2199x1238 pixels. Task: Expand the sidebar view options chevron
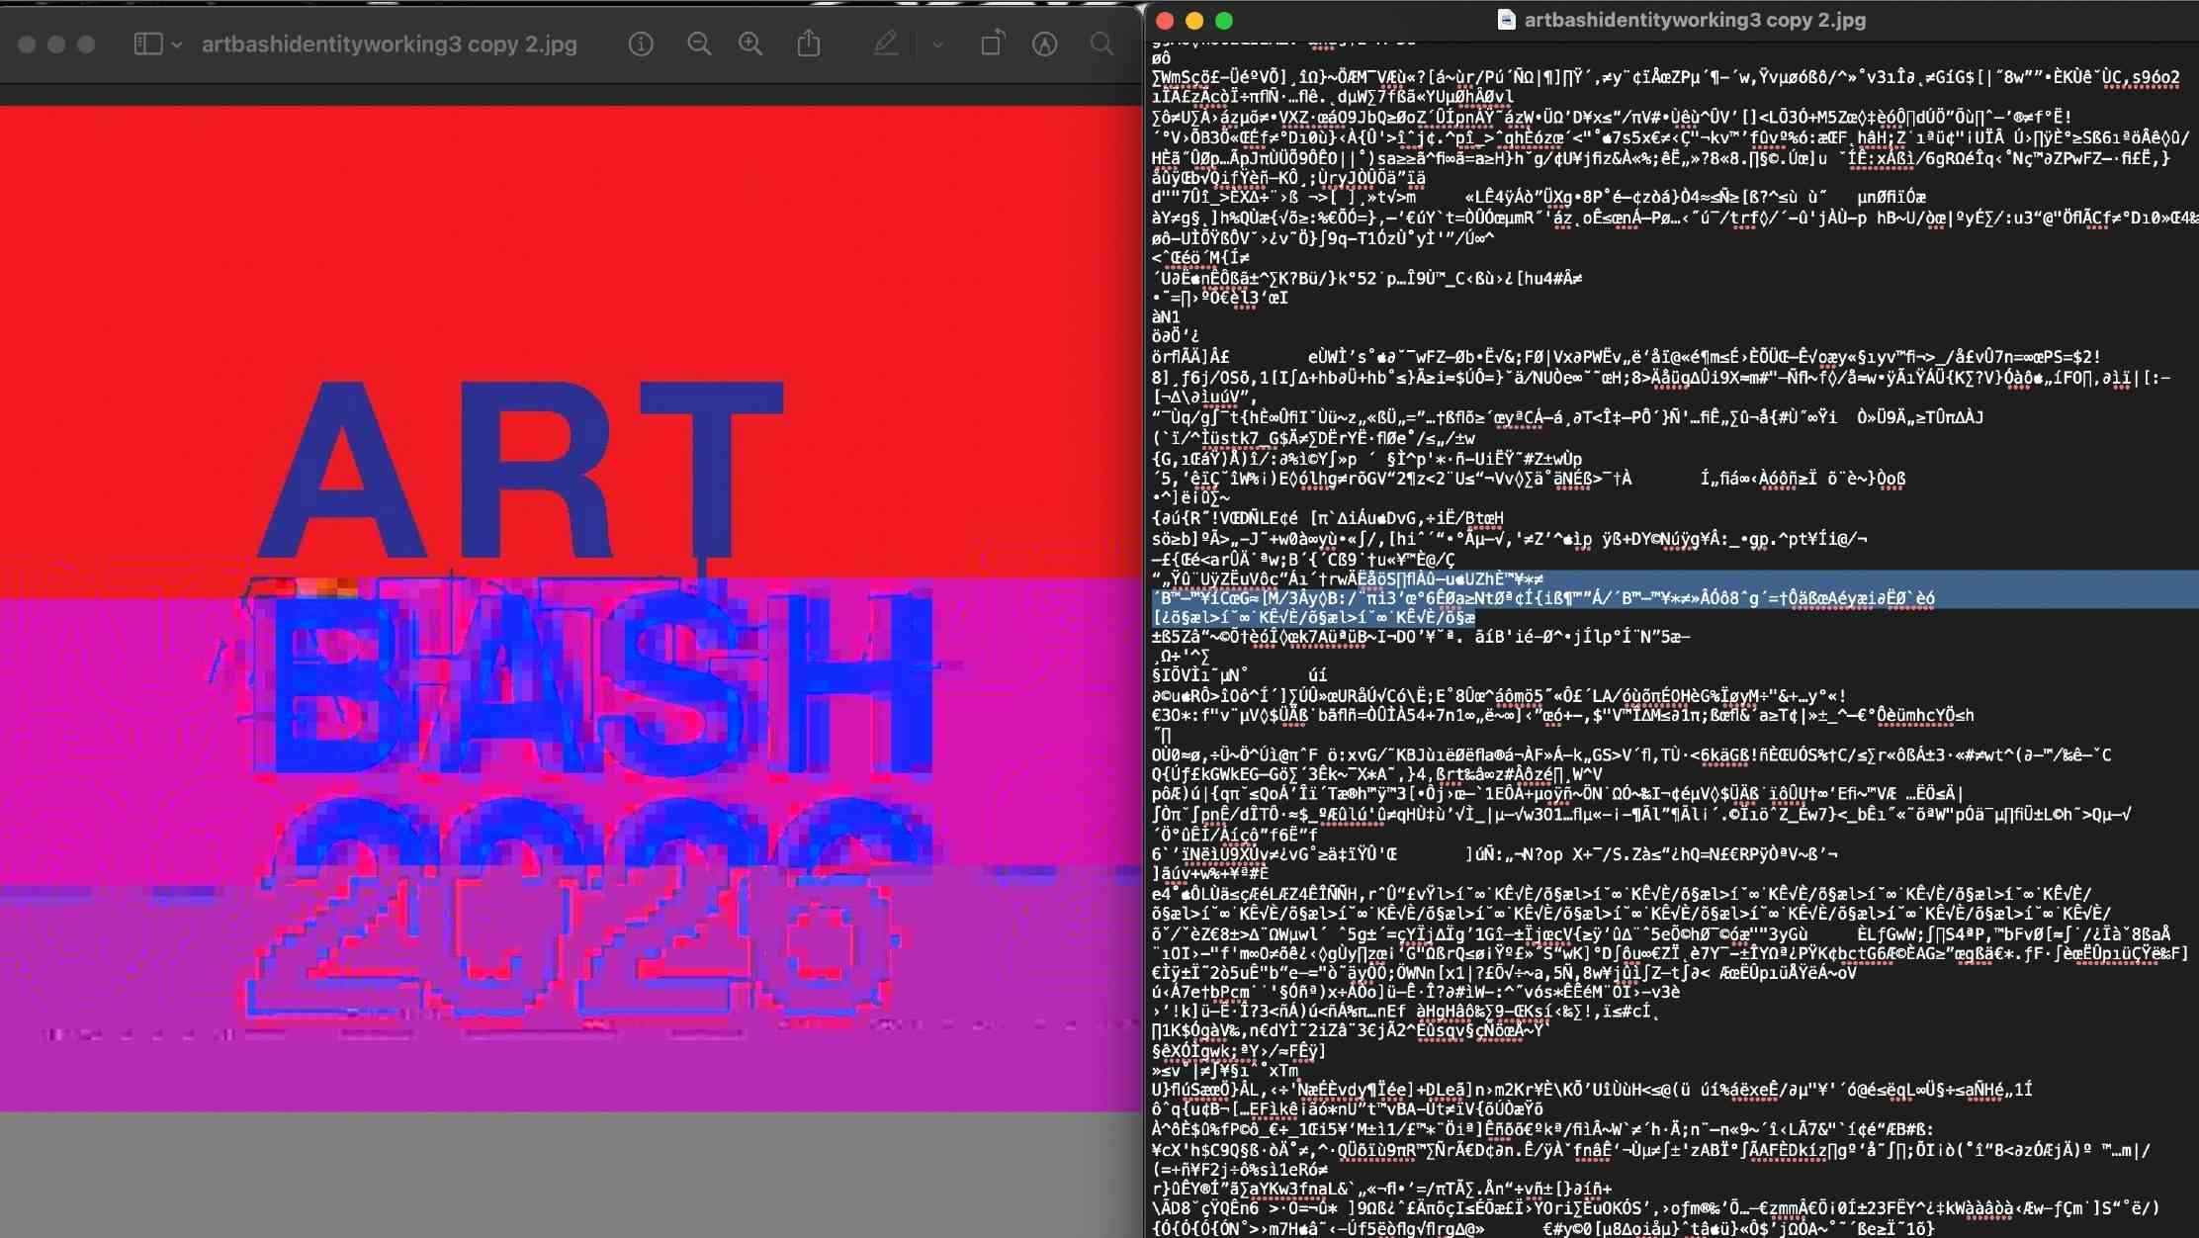click(x=177, y=44)
